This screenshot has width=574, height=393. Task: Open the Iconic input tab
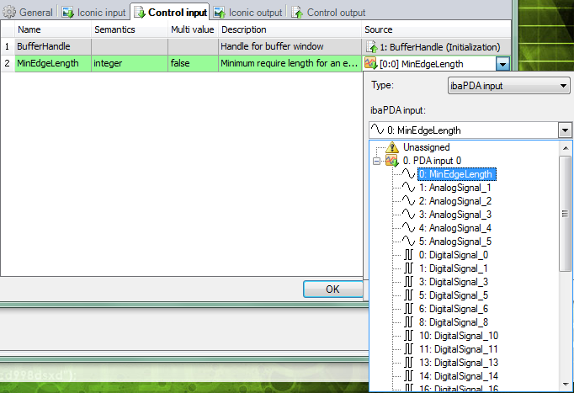pyautogui.click(x=94, y=13)
